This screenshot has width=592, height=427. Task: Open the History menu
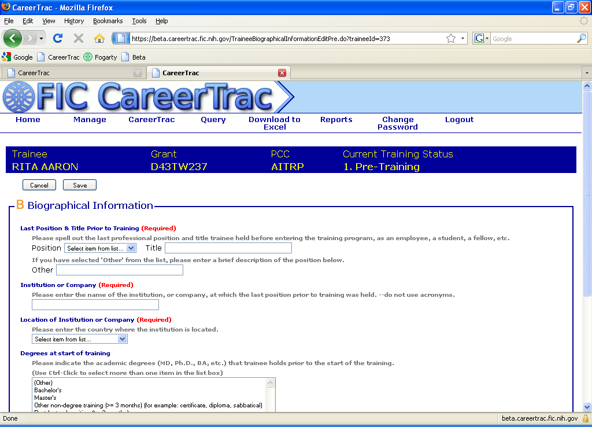tap(74, 21)
